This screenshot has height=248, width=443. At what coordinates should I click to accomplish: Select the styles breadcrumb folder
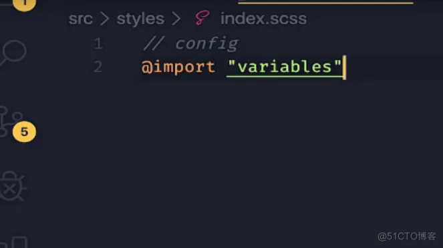pos(140,19)
